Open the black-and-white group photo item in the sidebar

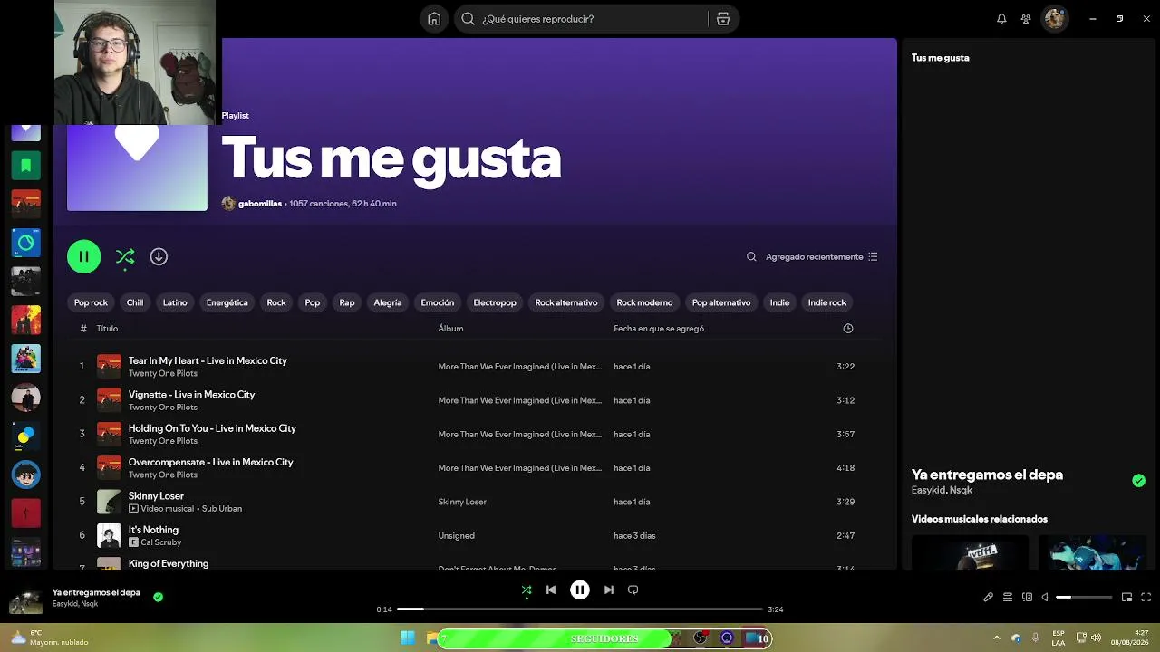25,281
